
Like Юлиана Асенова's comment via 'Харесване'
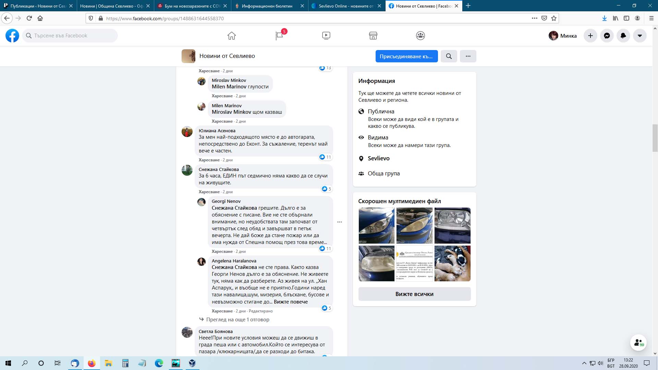coord(209,160)
